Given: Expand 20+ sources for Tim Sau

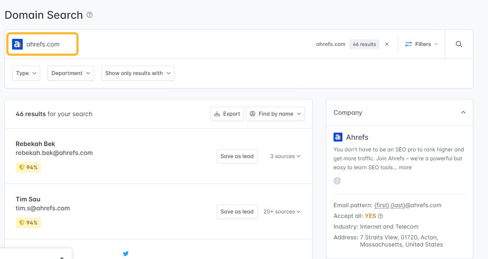Looking at the screenshot, I should [x=282, y=211].
